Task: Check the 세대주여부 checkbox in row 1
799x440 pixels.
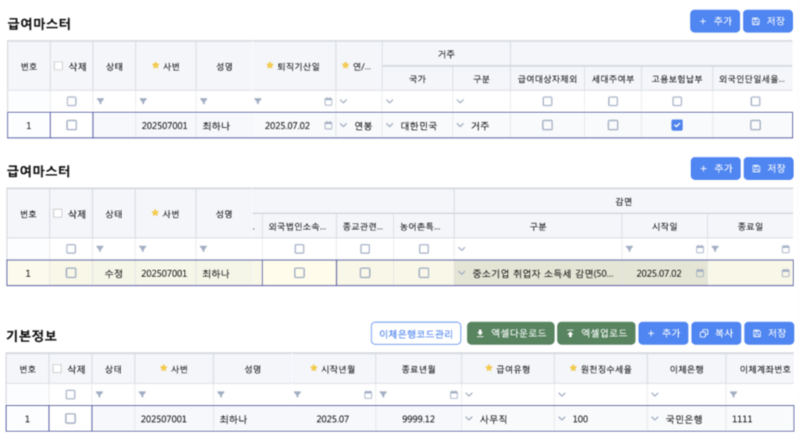Action: coord(613,125)
